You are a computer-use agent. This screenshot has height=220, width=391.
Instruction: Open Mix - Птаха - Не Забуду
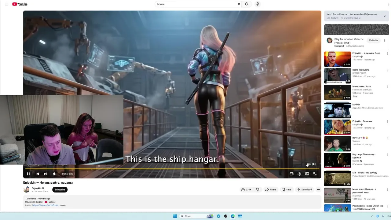coord(338,178)
